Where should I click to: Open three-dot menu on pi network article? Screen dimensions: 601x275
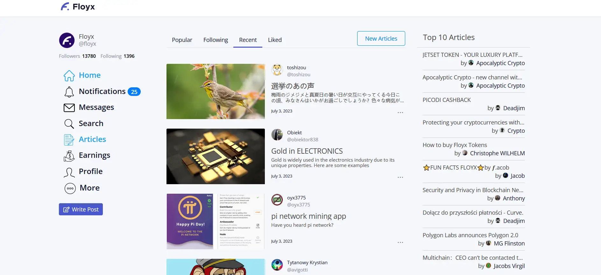[x=400, y=242]
